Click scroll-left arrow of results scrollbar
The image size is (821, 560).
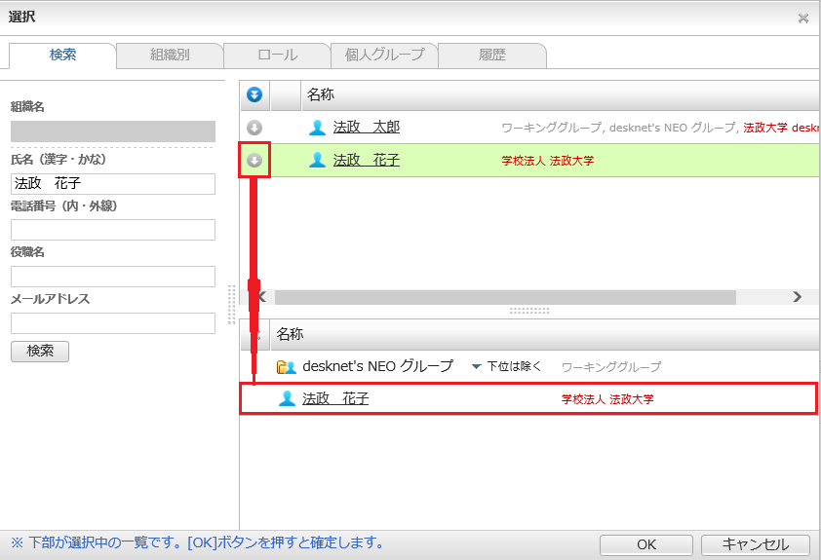263,297
